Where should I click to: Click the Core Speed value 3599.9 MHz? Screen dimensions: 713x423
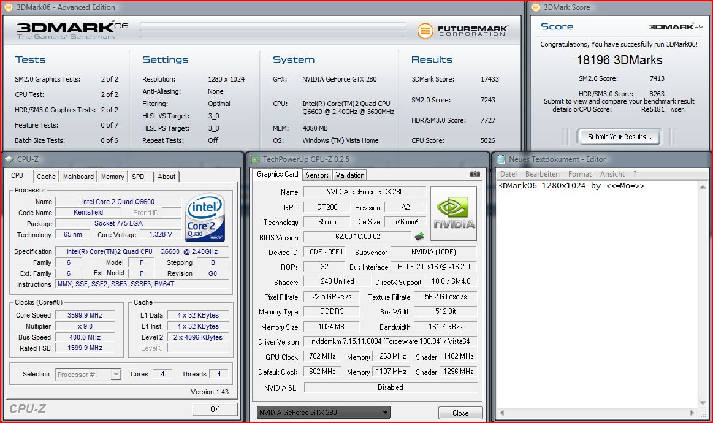click(85, 315)
